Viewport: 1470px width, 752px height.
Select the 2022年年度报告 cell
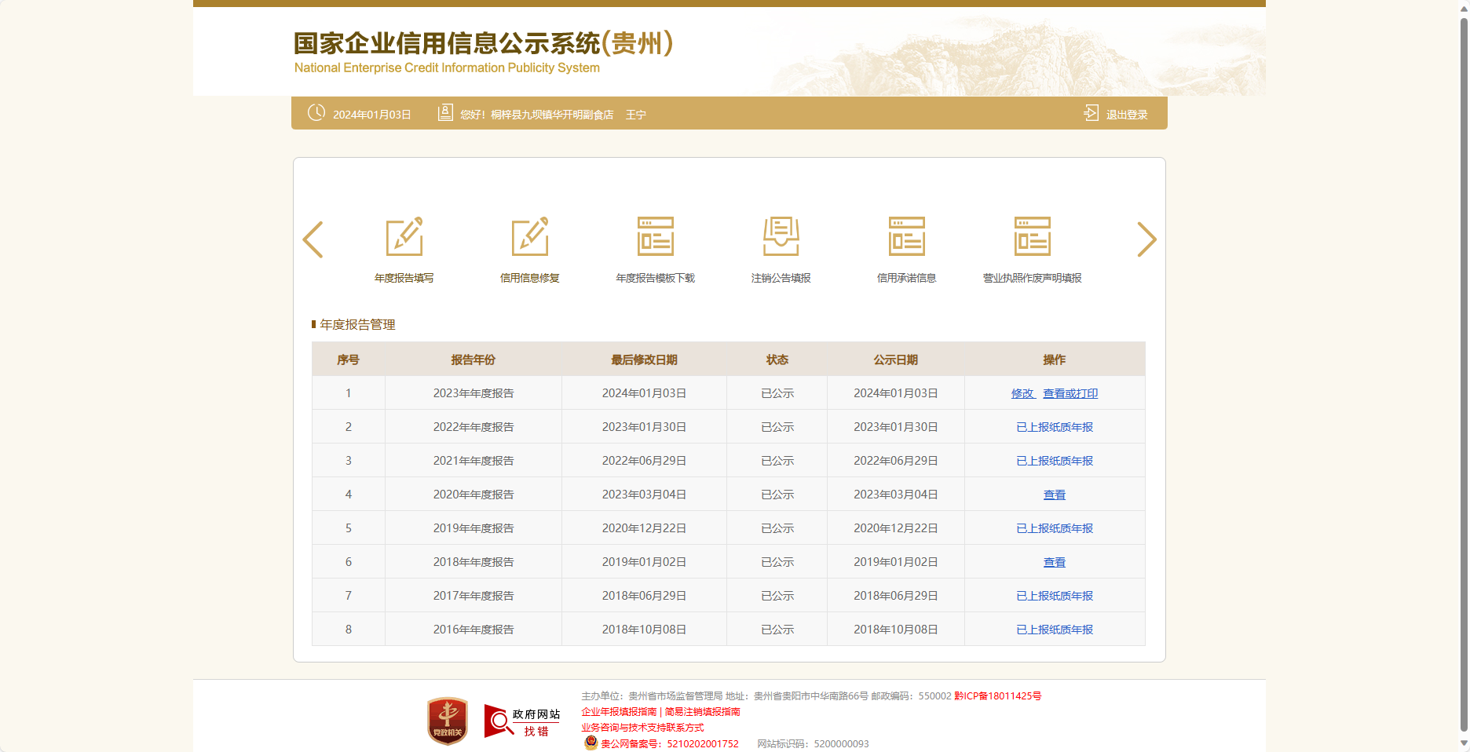coord(474,427)
